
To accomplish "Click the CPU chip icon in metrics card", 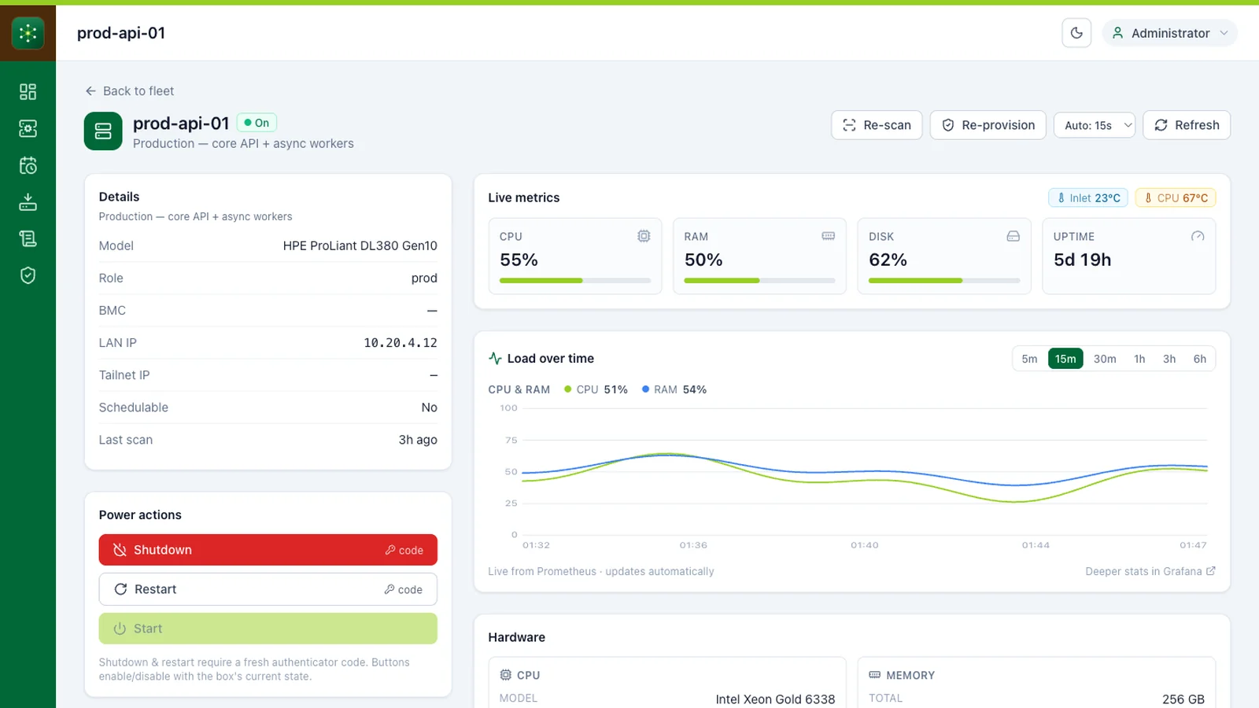I will click(x=644, y=236).
